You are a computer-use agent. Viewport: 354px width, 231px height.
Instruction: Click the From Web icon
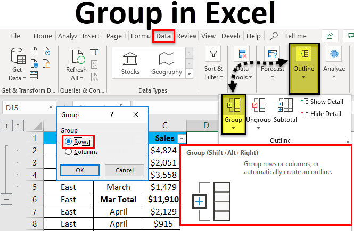point(34,63)
